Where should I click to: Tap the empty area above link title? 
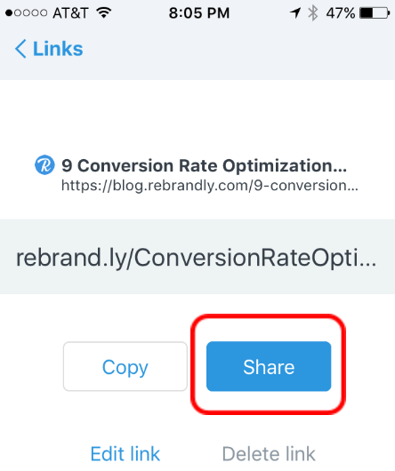point(197,117)
